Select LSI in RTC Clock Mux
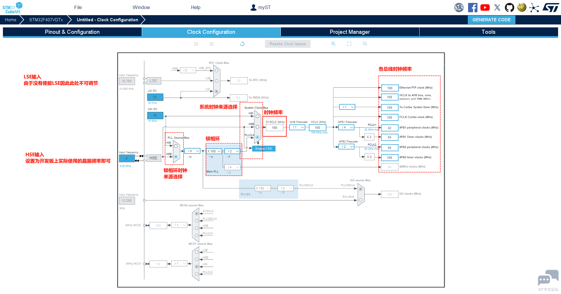The image size is (561, 294). (217, 91)
